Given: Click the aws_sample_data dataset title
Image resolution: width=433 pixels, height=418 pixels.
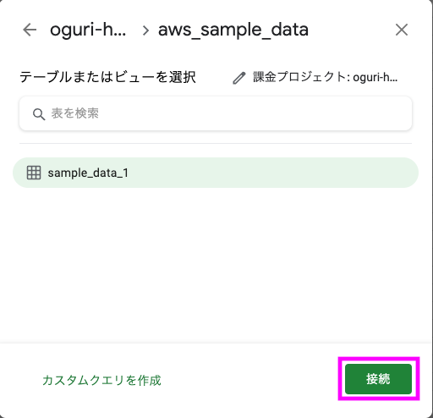Looking at the screenshot, I should (233, 30).
